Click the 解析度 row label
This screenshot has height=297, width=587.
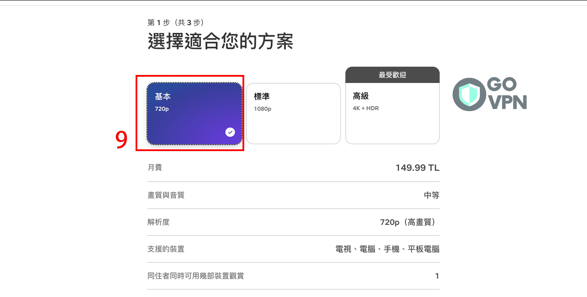tap(158, 222)
